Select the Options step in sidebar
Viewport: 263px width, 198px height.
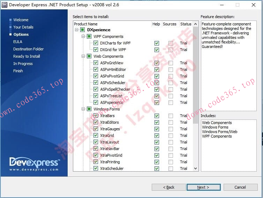[21, 34]
